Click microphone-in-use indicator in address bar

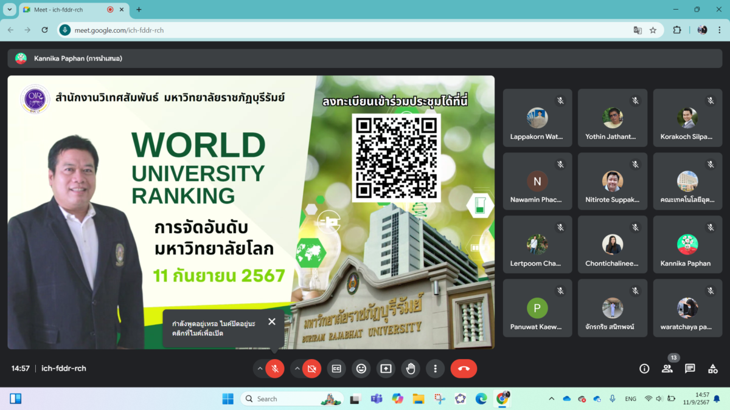(x=65, y=30)
